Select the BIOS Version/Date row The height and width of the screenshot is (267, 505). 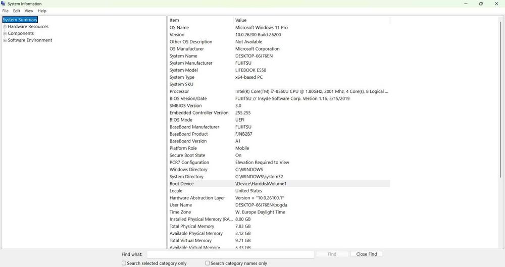tap(279, 98)
